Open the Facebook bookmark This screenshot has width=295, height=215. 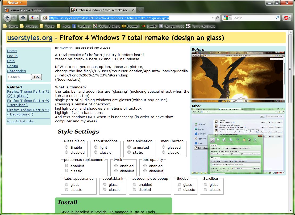[82, 26]
